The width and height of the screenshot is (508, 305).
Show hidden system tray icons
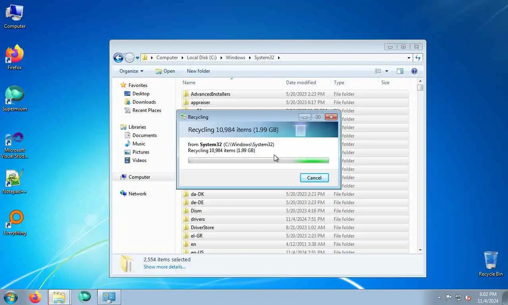439,297
